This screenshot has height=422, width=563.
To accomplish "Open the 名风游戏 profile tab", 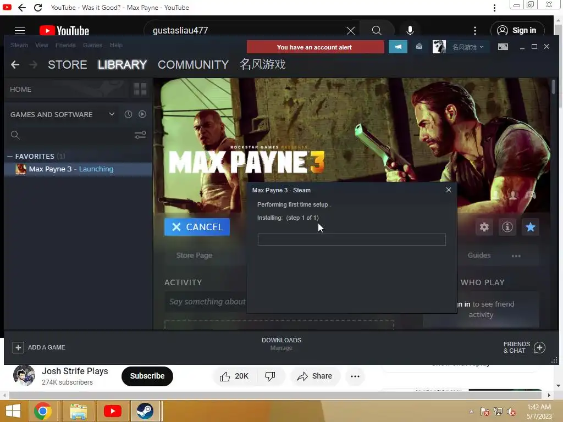I will tap(262, 65).
